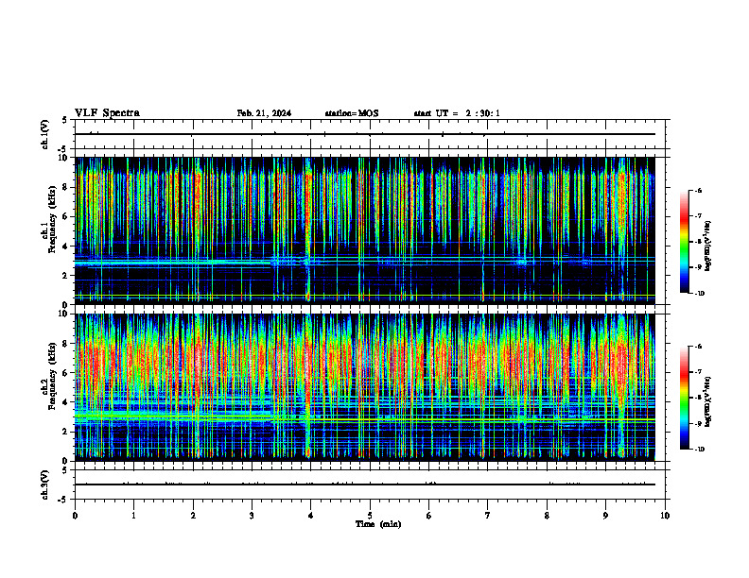Click the "2" kHz tick of ch.2 frequency axis
The width and height of the screenshot is (749, 578).
(66, 432)
